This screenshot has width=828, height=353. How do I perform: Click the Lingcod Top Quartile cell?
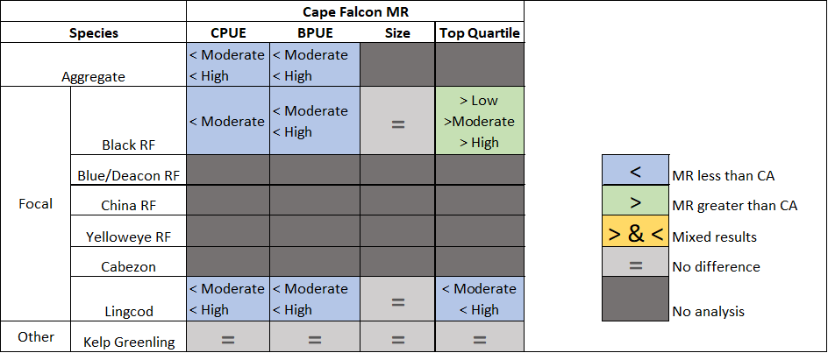[x=480, y=299]
